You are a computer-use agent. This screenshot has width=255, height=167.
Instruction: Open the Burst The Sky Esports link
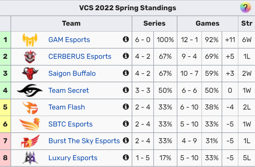tap(84, 141)
